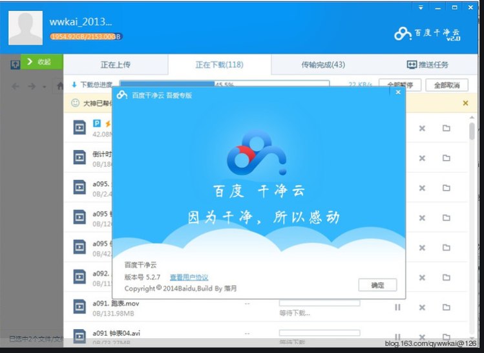
Task: Cancel the a092 download with X
Action: tap(422, 277)
